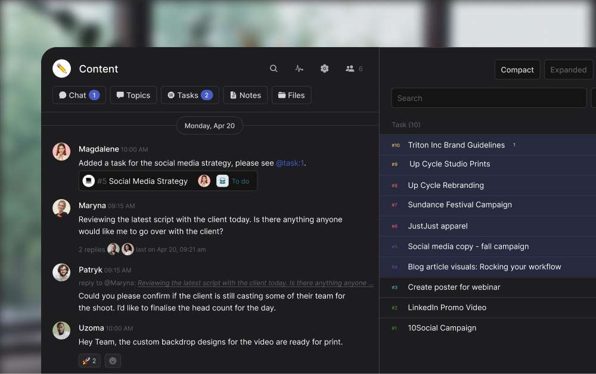Click the pencil icon next to Content

(x=61, y=68)
